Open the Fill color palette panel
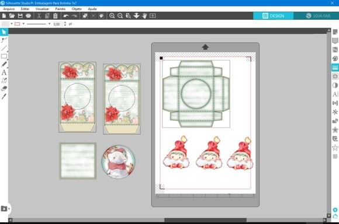Image resolution: width=339 pixels, height=224 pixels. pyautogui.click(x=335, y=58)
